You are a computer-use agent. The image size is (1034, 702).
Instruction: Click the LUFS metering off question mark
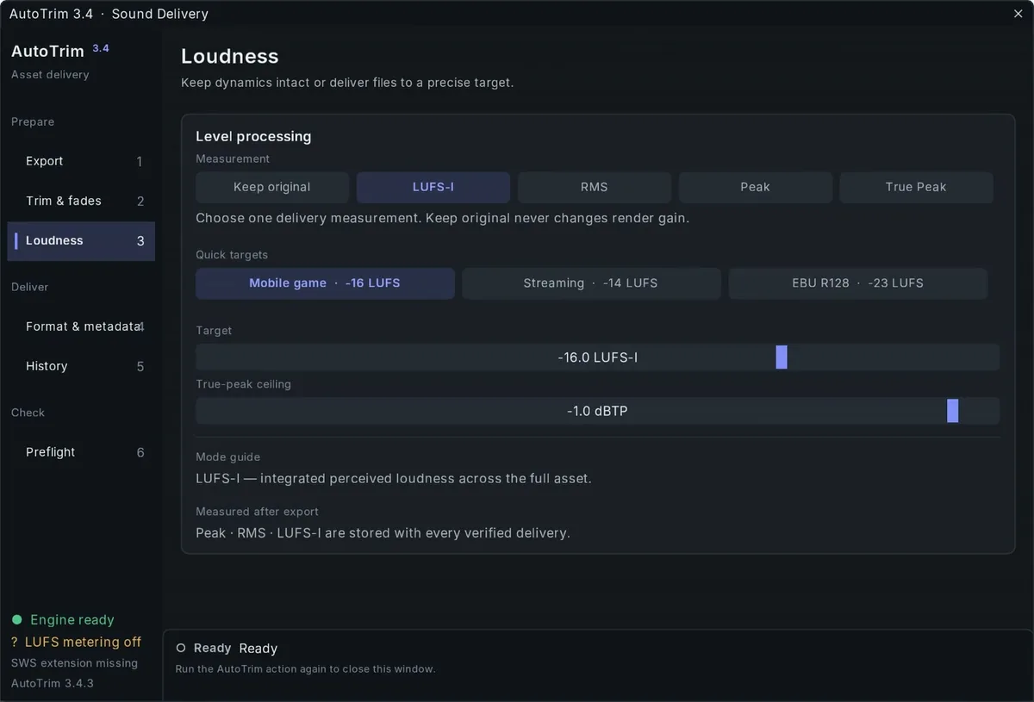tap(15, 642)
